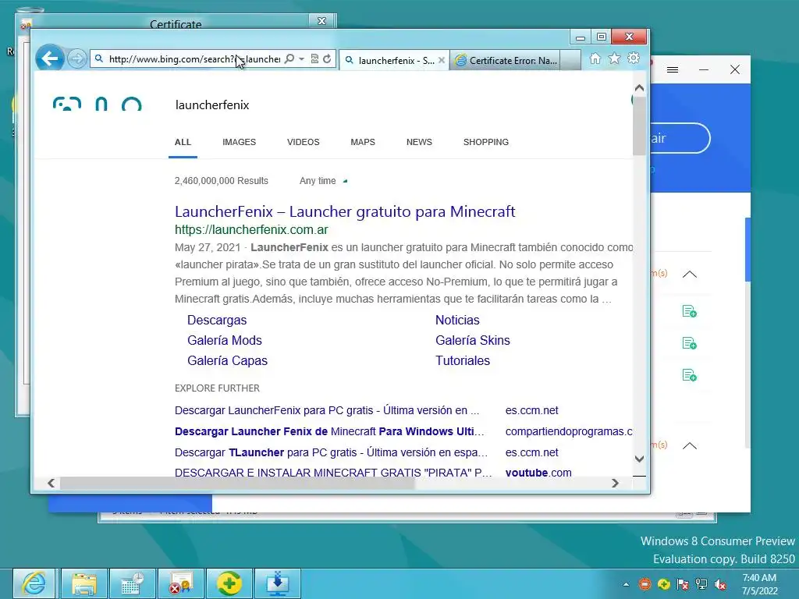Image resolution: width=799 pixels, height=599 pixels.
Task: Open the Tutoriales sitelink
Action: 463,360
